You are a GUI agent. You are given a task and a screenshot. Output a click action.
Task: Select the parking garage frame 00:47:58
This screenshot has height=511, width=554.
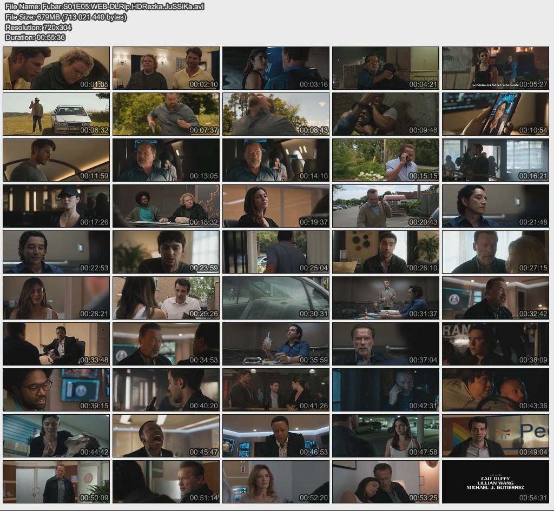click(x=386, y=436)
